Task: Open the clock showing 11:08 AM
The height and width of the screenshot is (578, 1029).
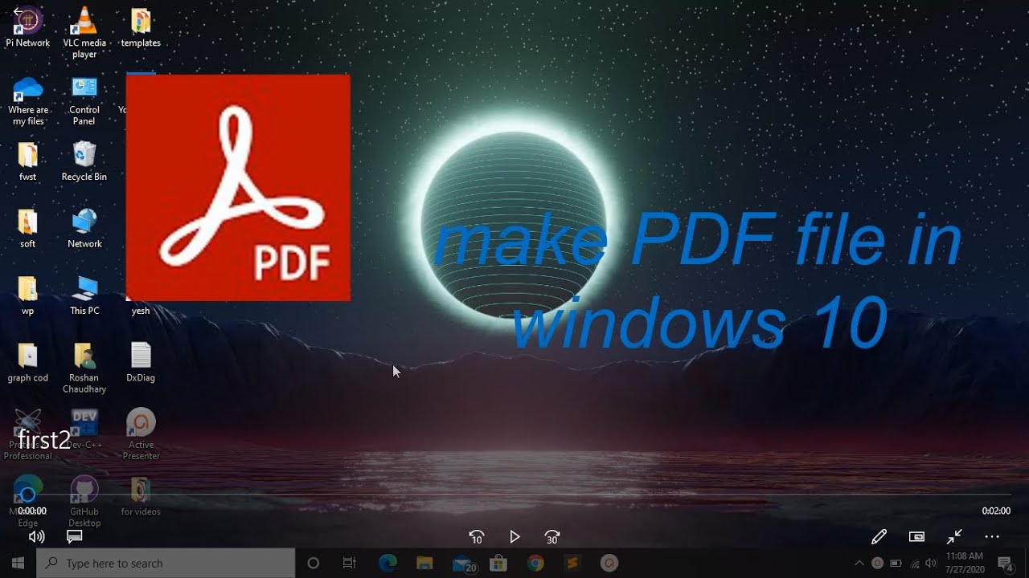Action: pos(965,563)
